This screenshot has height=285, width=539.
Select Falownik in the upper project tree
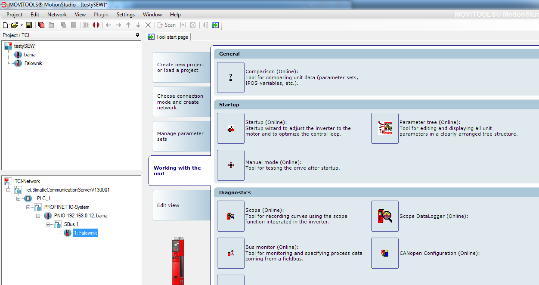33,63
